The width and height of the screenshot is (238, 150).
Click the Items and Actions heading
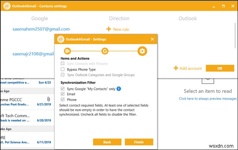point(75,58)
